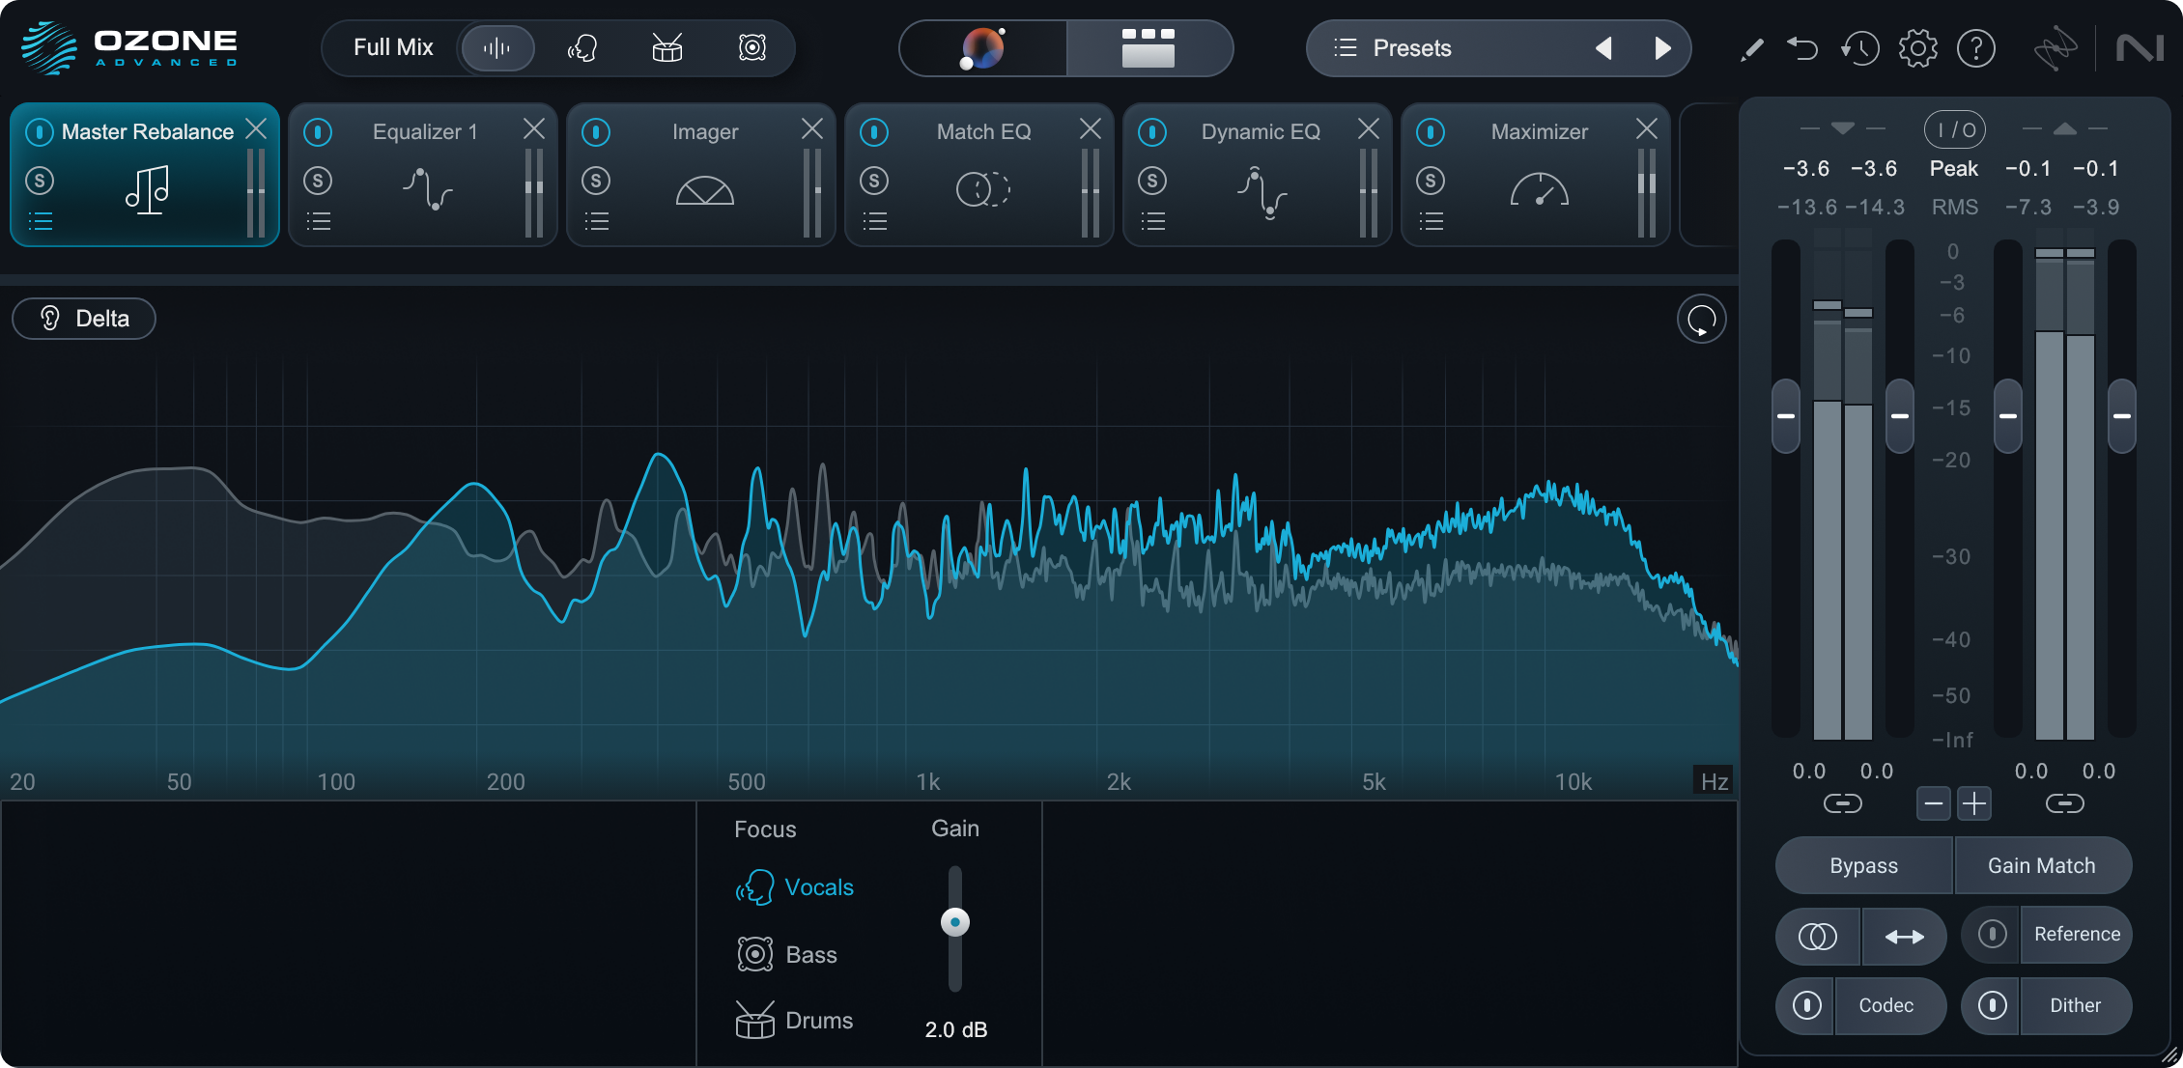Image resolution: width=2183 pixels, height=1068 pixels.
Task: Click the channel swap arrows icon near Reference
Action: pyautogui.click(x=1904, y=936)
